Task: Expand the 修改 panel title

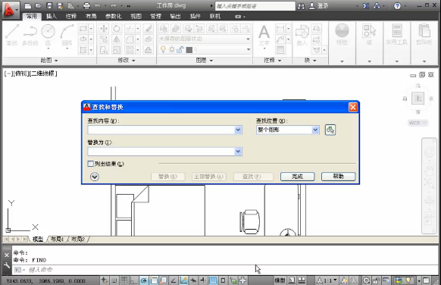Action: tap(127, 60)
